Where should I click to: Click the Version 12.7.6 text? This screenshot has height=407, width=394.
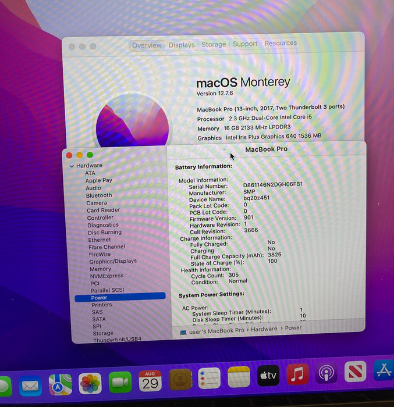[215, 94]
